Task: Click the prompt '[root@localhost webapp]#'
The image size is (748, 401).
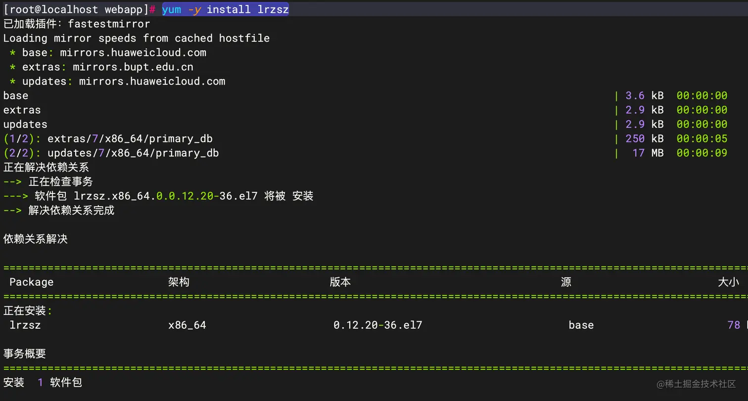Action: click(80, 9)
